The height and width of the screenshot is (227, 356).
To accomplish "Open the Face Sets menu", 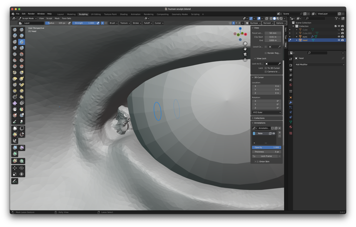I will click(x=66, y=18).
